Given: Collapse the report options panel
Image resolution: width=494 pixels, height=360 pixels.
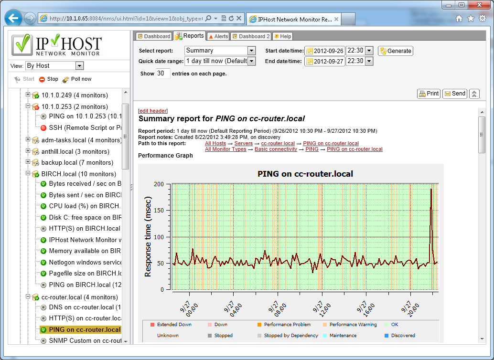Looking at the screenshot, I should (x=474, y=94).
